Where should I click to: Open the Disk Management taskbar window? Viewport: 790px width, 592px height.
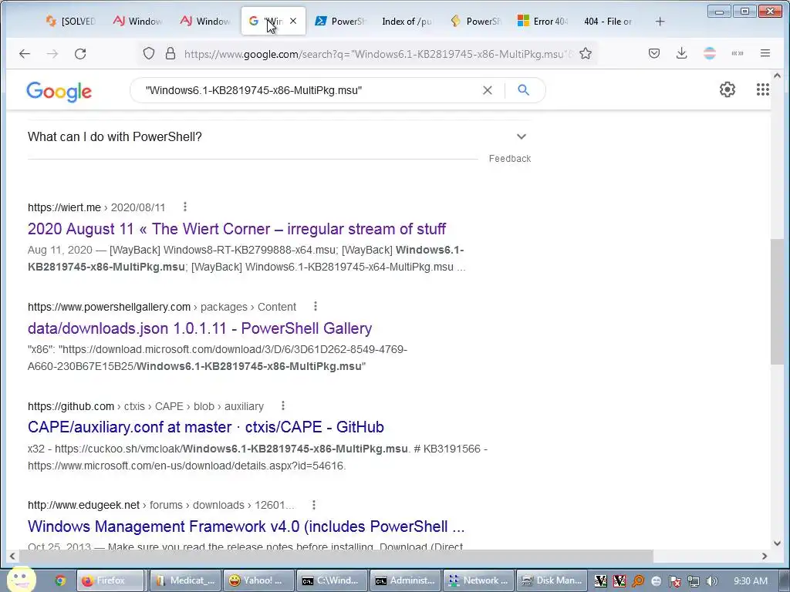click(x=552, y=580)
